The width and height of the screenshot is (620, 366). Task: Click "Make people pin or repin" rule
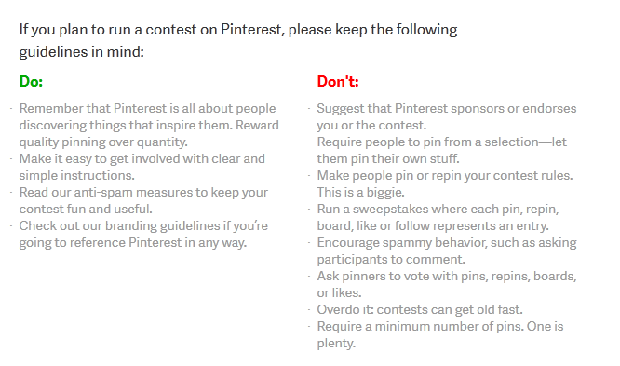tap(445, 175)
